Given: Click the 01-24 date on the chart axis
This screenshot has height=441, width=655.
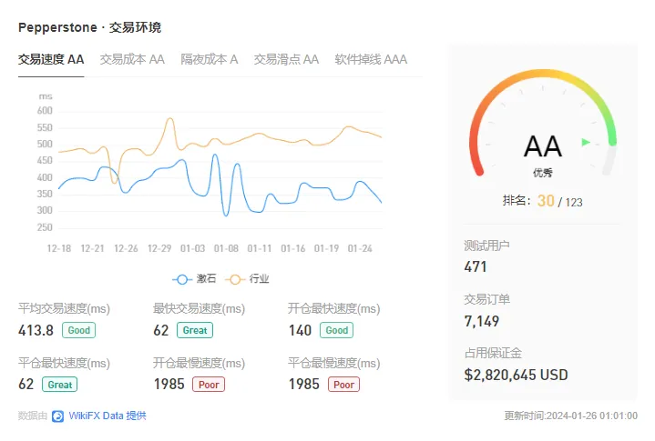Looking at the screenshot, I should click(360, 248).
